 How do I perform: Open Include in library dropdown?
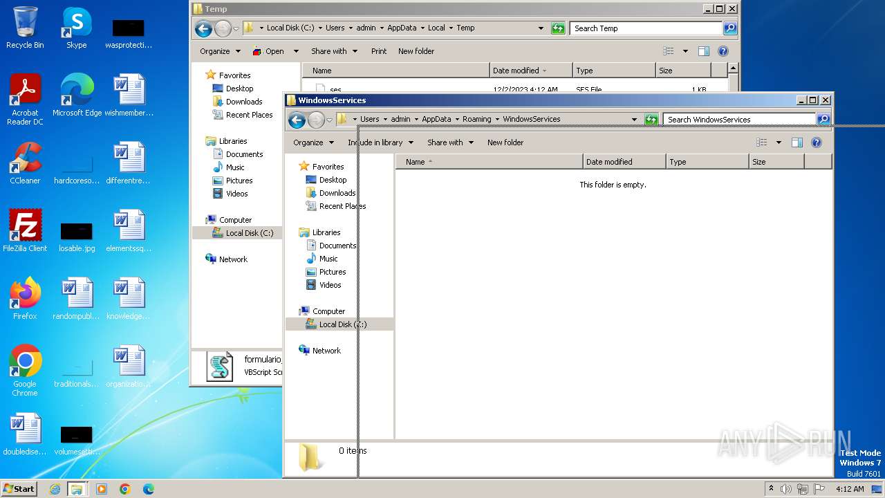380,142
